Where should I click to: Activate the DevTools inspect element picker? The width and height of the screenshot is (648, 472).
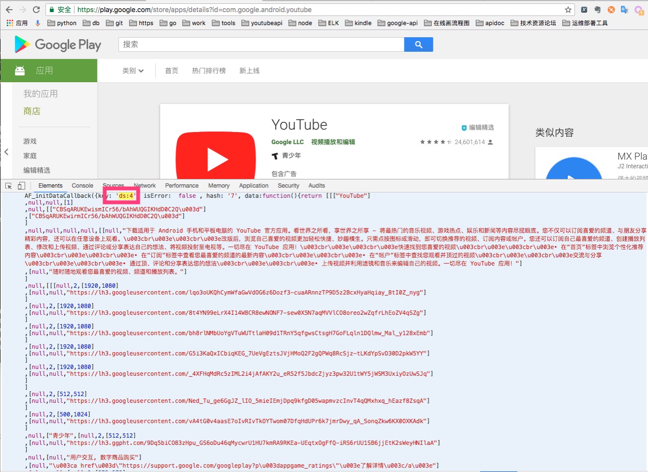pos(8,186)
